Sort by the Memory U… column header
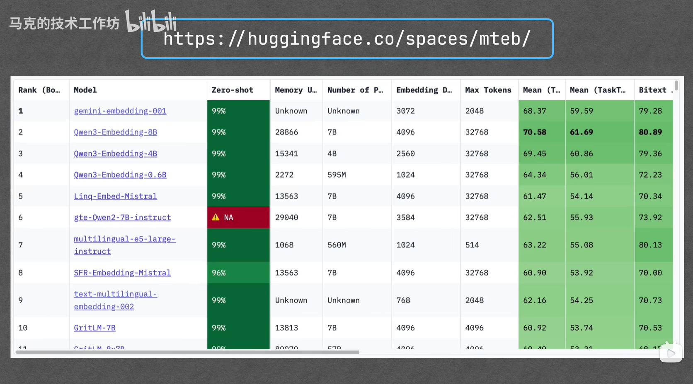 click(x=296, y=90)
